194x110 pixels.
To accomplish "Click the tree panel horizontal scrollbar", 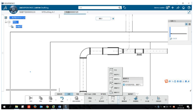I will (x=31, y=90).
